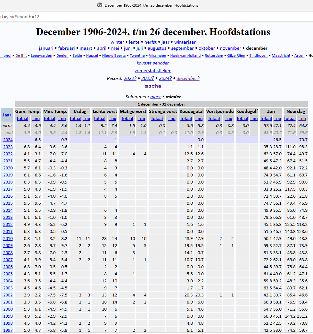Open the zomerstatistieken link

[153, 71]
